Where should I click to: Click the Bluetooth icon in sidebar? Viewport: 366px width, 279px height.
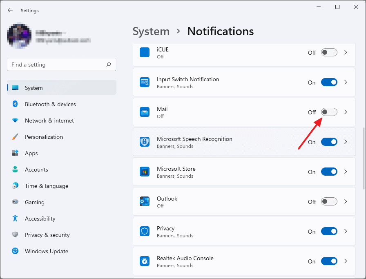click(x=15, y=104)
